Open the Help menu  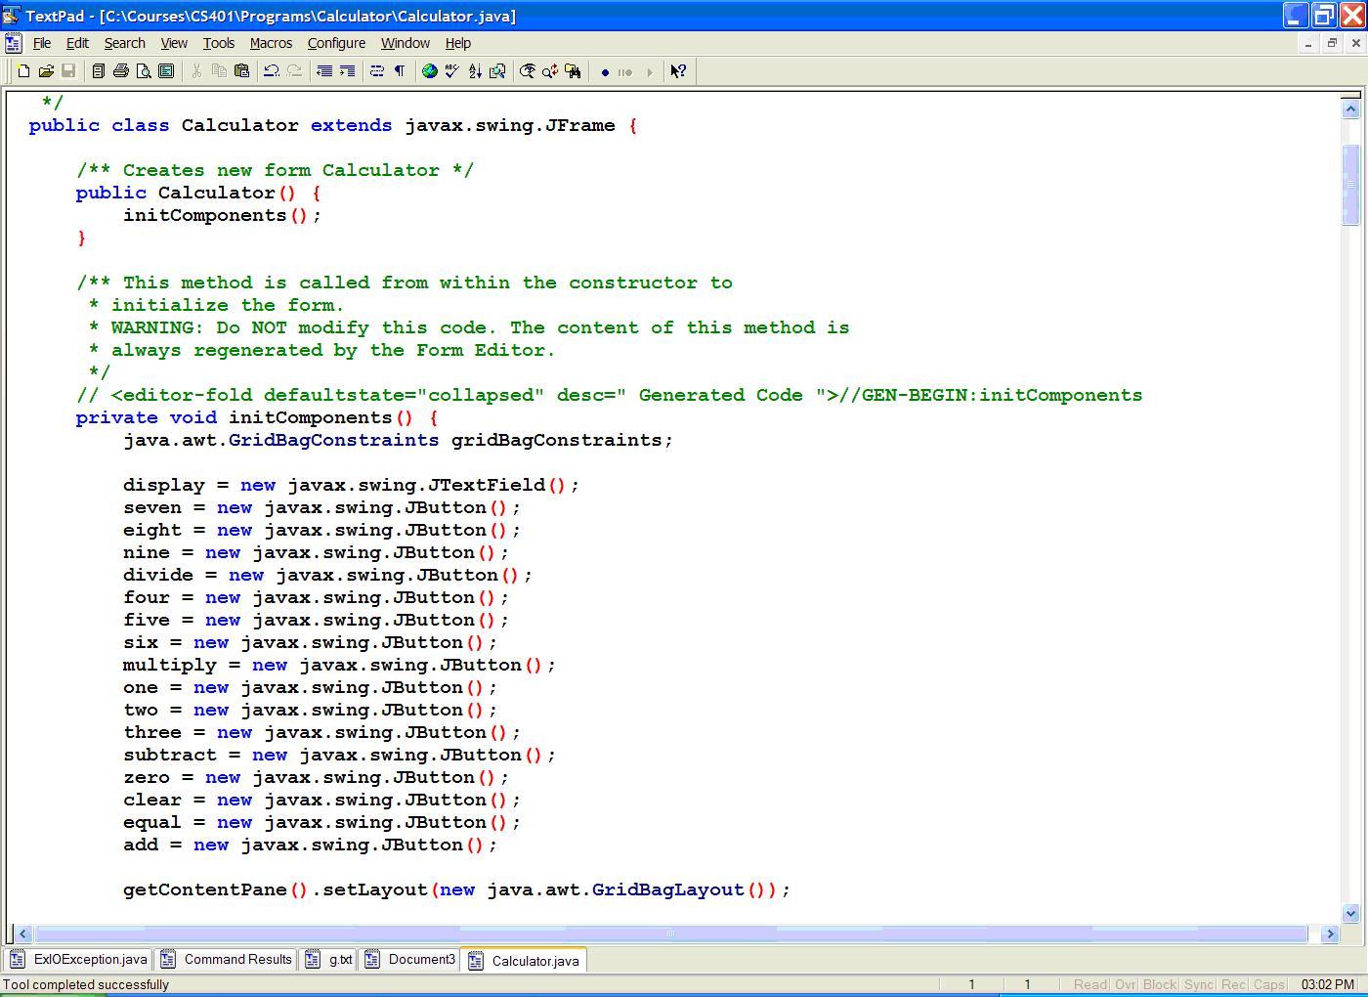click(x=458, y=43)
